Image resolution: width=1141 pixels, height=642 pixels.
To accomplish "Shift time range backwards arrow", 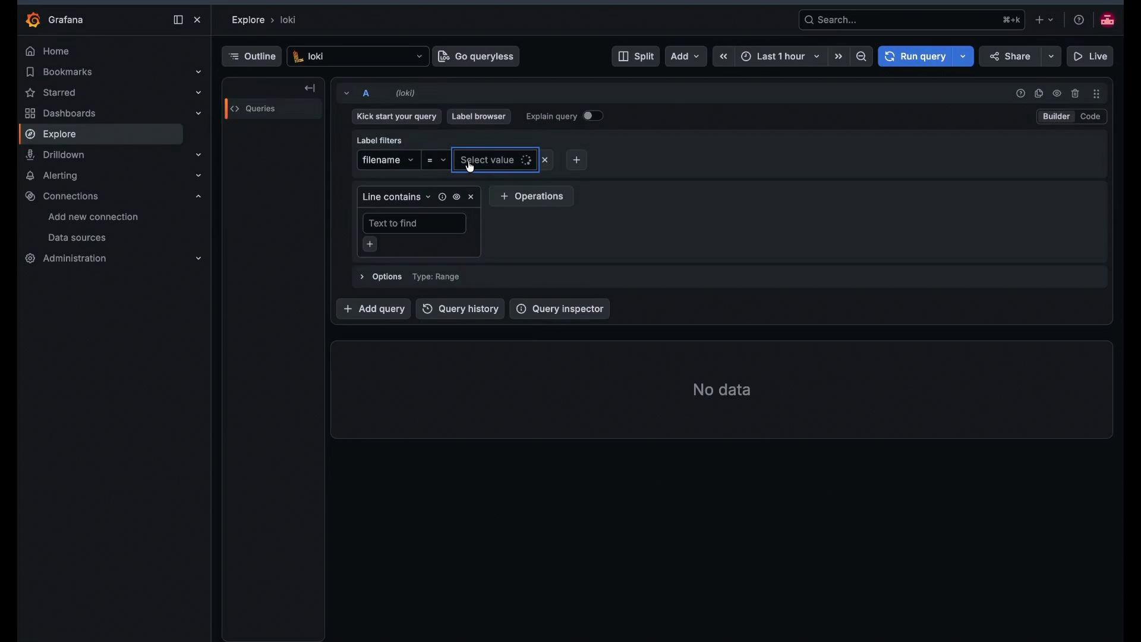I will coord(724,56).
